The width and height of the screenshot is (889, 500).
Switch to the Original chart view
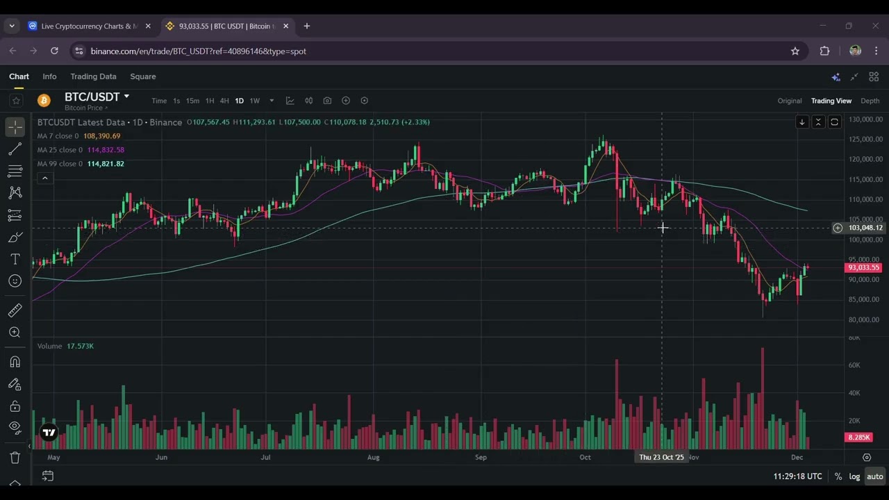tap(790, 101)
